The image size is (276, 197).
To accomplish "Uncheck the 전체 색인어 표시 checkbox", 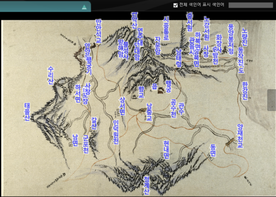I will tap(176, 5).
